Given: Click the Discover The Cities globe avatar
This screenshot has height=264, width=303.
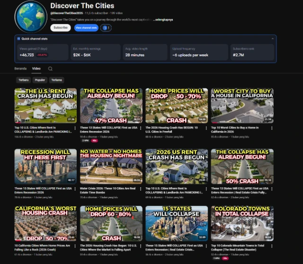Looking at the screenshot, I should point(31,17).
